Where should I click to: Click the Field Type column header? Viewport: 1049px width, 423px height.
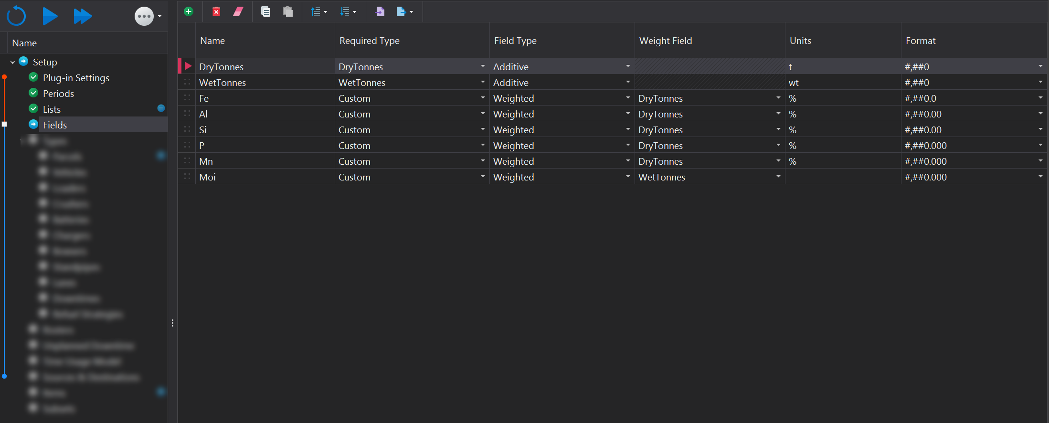(x=515, y=41)
